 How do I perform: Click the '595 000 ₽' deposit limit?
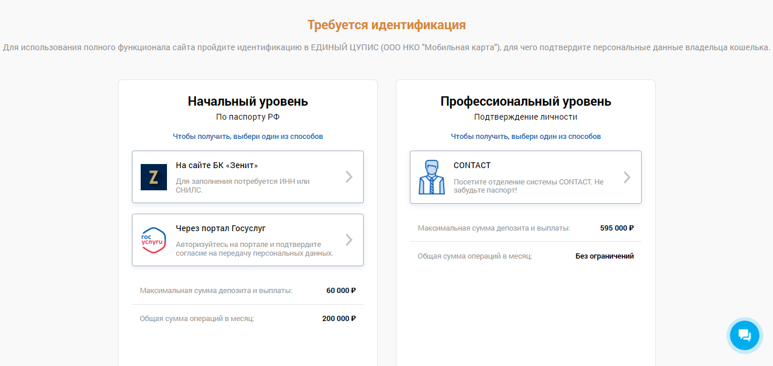pyautogui.click(x=617, y=228)
